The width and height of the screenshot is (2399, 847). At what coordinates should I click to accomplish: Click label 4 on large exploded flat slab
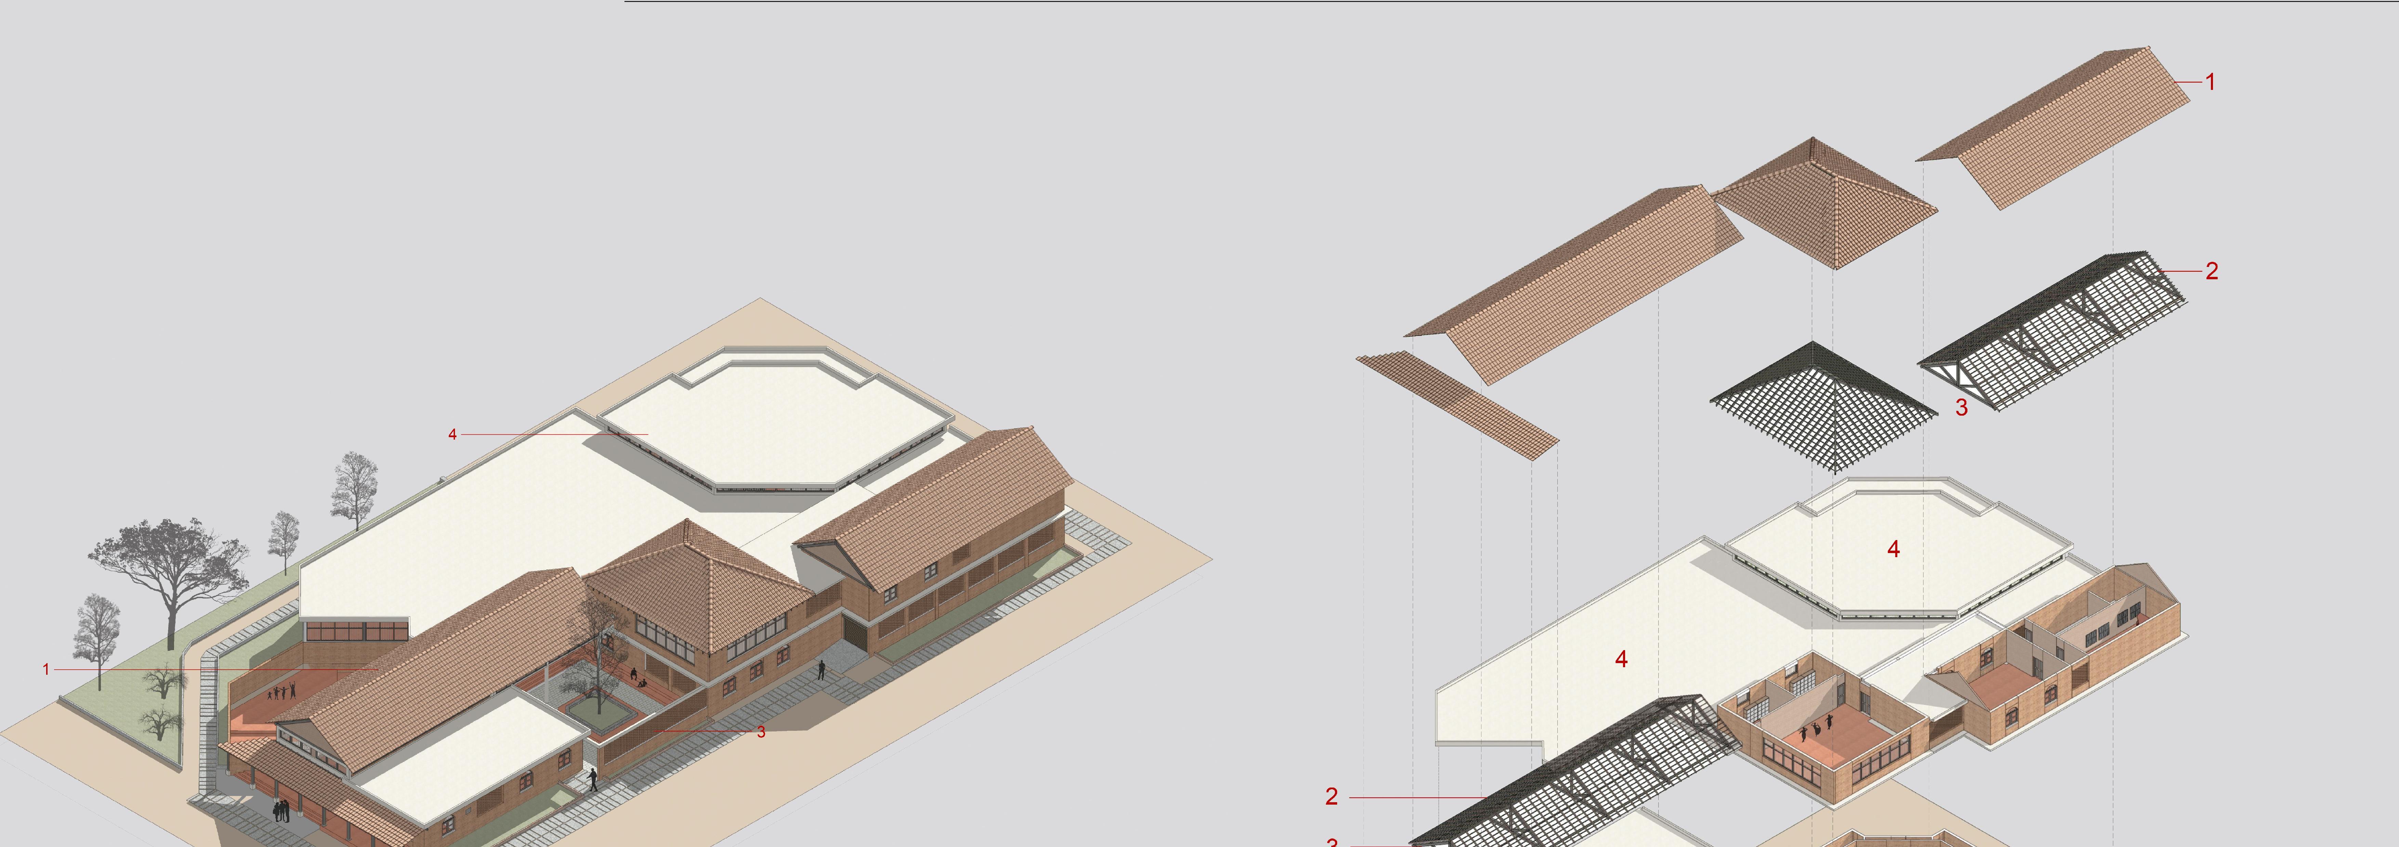point(1621,659)
